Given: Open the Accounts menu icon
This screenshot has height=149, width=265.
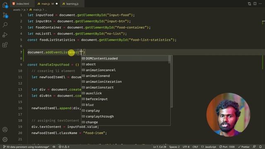Looking at the screenshot, I should [x=5, y=130].
